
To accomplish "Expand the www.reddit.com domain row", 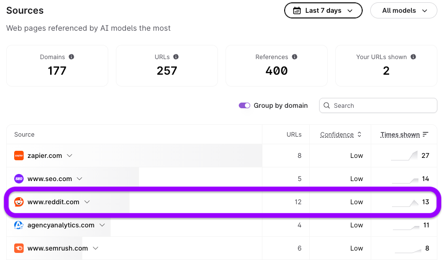I will [x=87, y=202].
